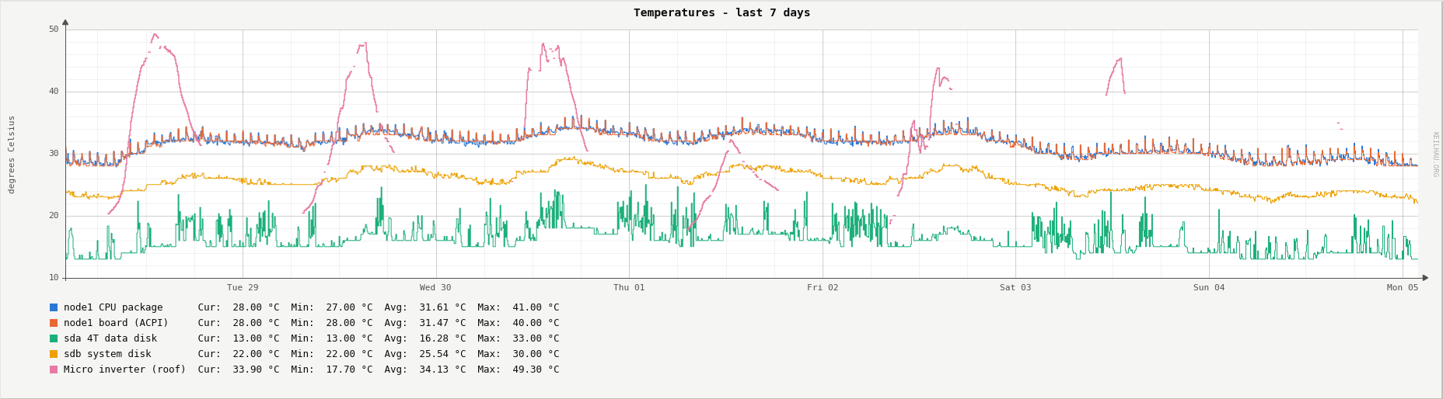Click the 'degrees Celsius' axis label
Screen dimensions: 1443x399
12,154
